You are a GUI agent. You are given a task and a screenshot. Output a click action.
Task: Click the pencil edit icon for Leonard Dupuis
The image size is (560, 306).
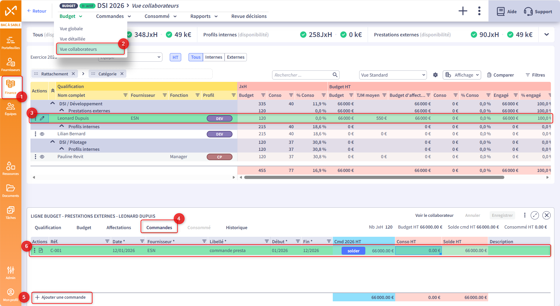point(42,118)
